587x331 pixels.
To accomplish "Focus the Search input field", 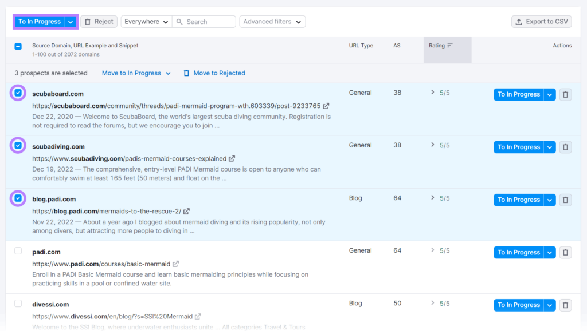I will pos(204,22).
